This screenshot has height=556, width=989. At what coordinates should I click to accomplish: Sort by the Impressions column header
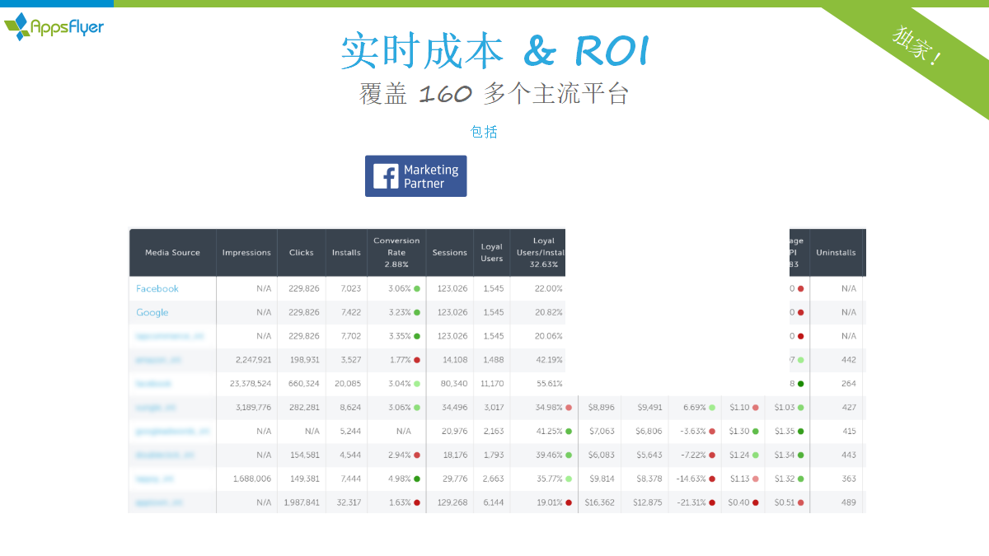[246, 253]
